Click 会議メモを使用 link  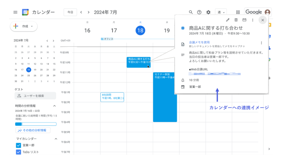pyautogui.click(x=199, y=42)
